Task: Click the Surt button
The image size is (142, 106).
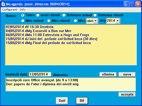Action: [62, 100]
